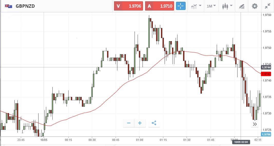Click the V sell price 1.9706 button

129,6
